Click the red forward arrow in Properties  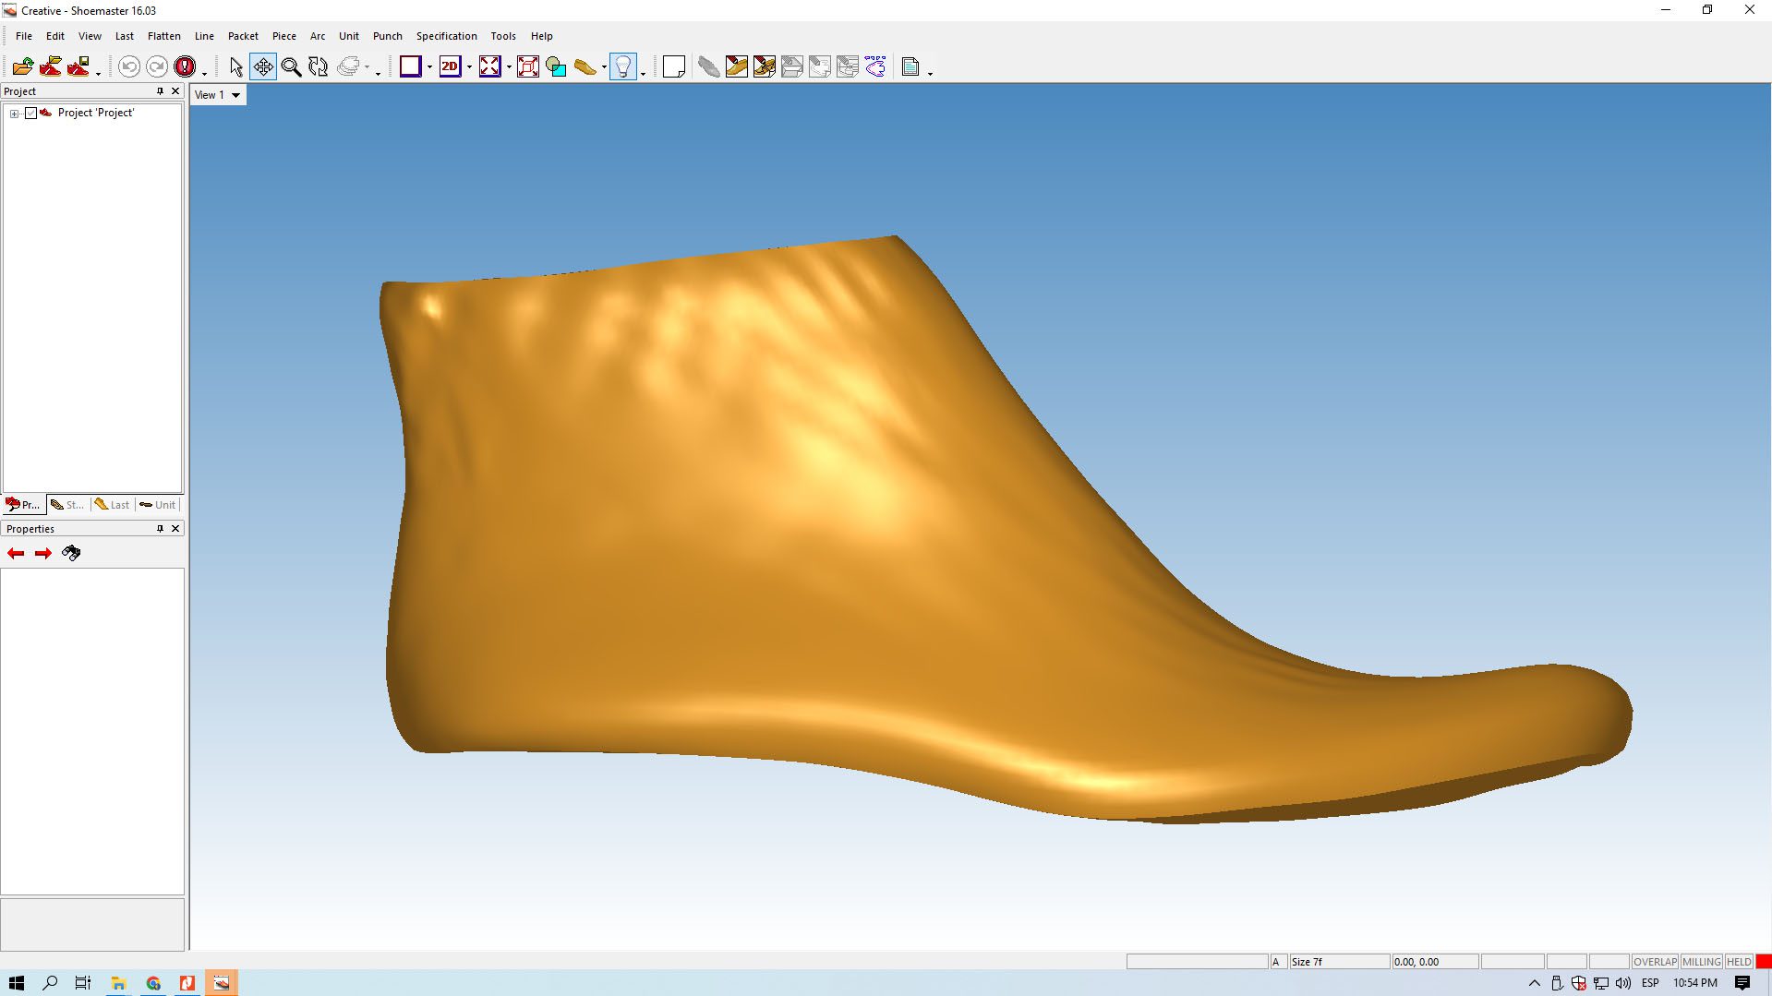click(x=43, y=553)
